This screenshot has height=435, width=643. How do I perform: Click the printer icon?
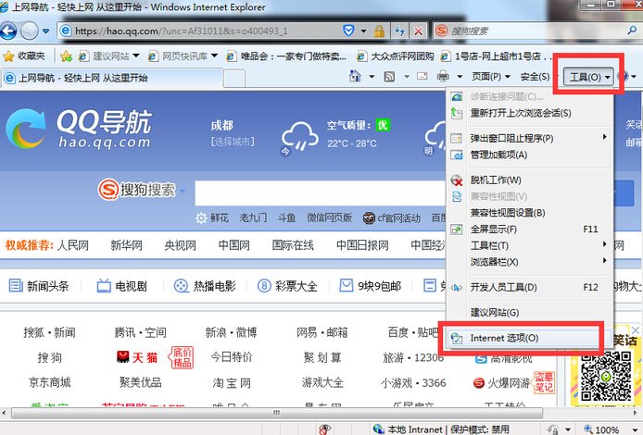point(443,76)
